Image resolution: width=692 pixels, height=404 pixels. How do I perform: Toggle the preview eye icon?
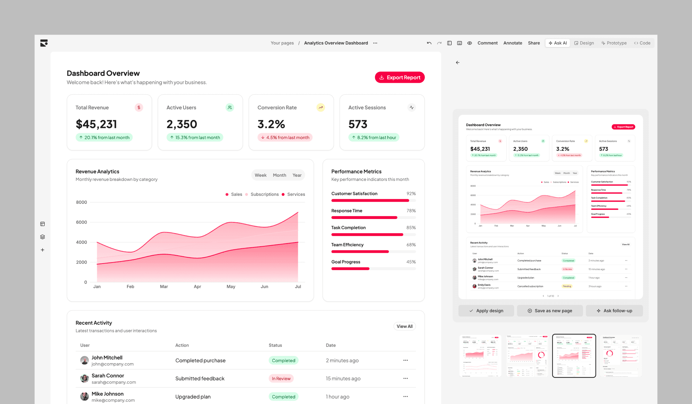coord(470,43)
